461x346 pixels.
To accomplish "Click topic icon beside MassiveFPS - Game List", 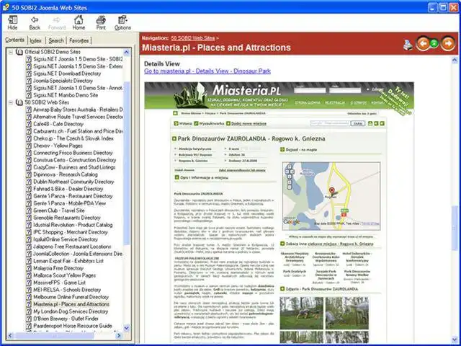I will click(x=29, y=283).
